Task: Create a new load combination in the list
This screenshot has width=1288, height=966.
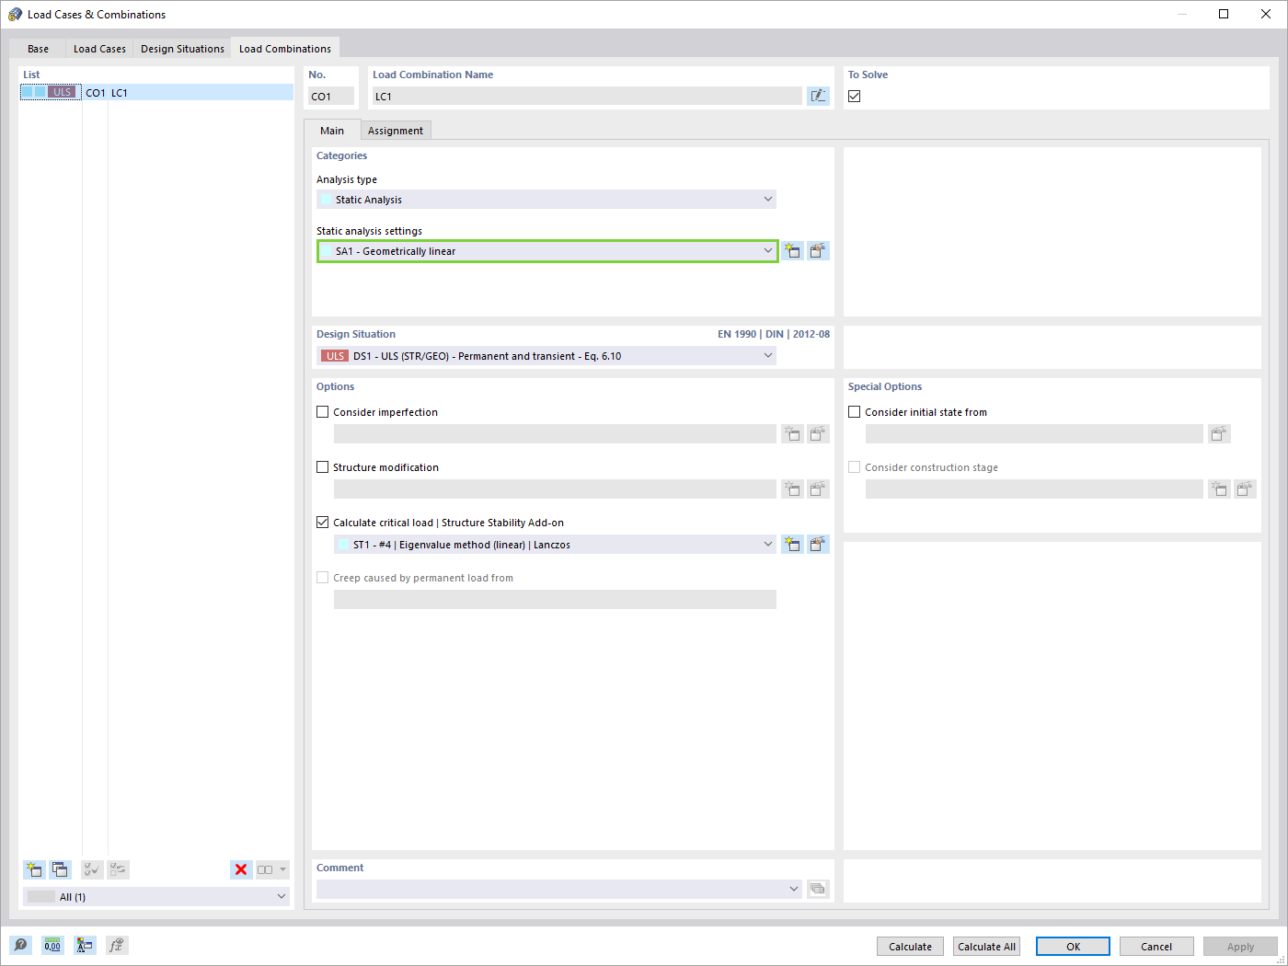Action: pos(34,869)
